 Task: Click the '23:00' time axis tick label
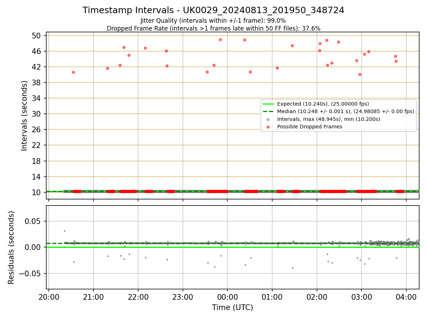click(183, 297)
